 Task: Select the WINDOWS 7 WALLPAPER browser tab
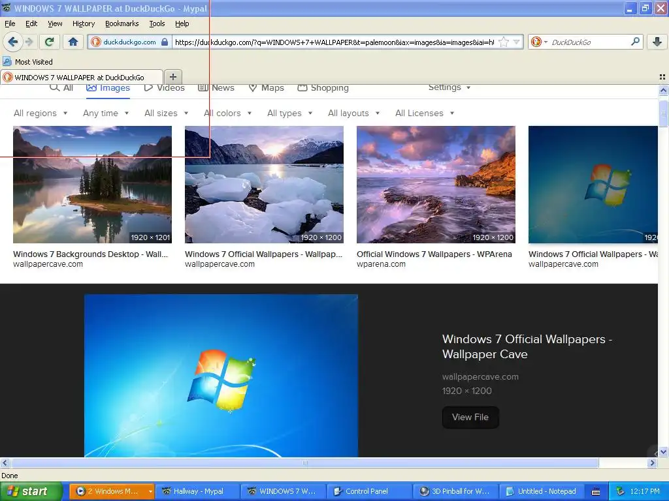(82, 77)
